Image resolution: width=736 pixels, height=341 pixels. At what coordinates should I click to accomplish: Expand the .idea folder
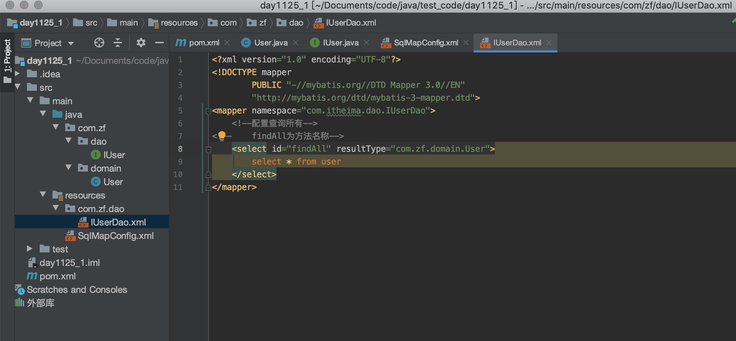[17, 74]
